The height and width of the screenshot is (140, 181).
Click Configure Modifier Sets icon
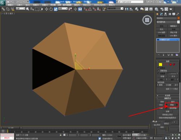click(x=177, y=55)
